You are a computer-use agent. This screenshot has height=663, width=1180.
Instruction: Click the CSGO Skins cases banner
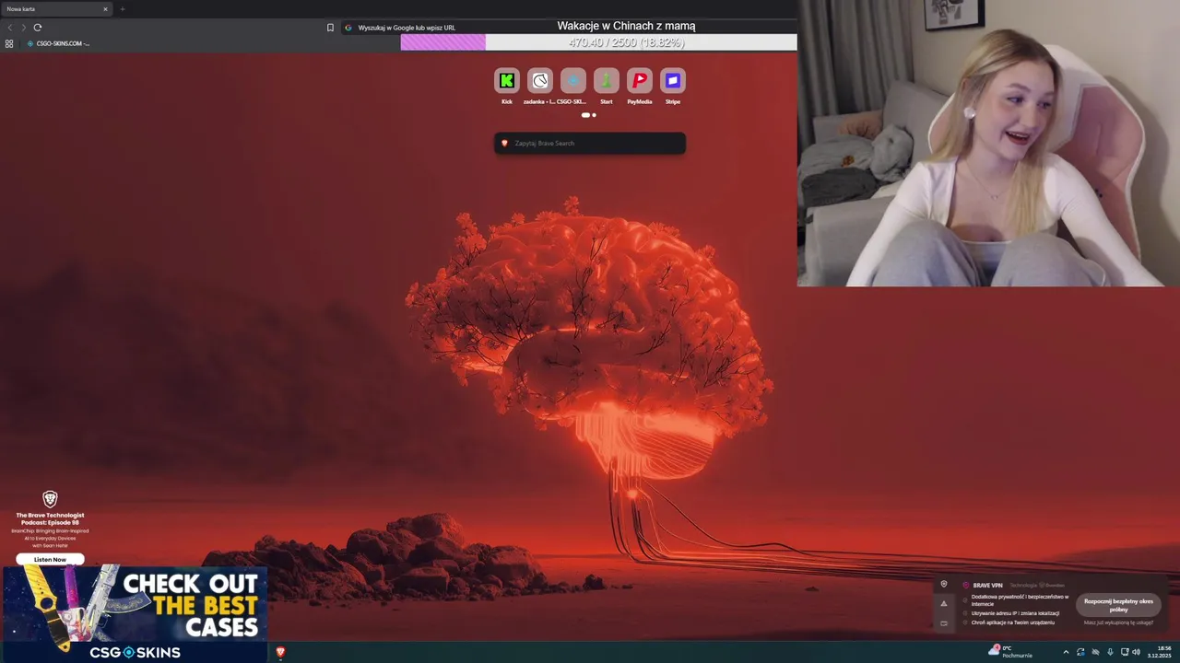tap(135, 613)
